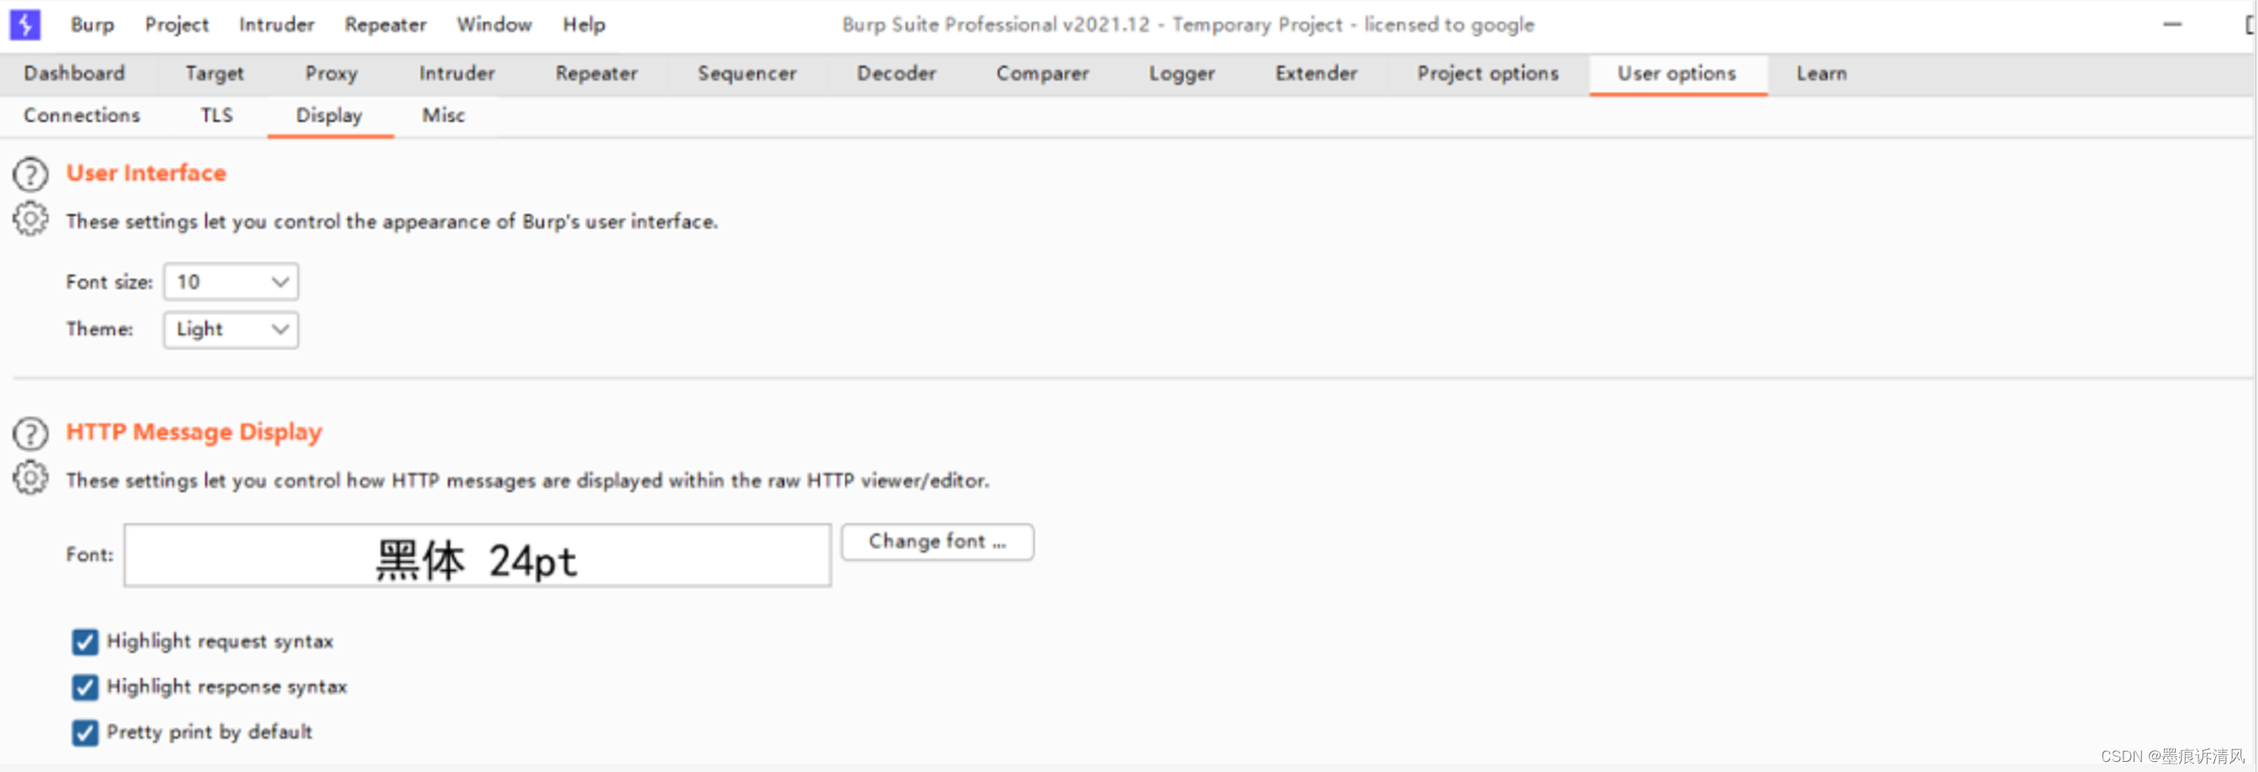This screenshot has height=772, width=2258.
Task: Click the font preview field showing 24pt
Action: click(x=478, y=556)
